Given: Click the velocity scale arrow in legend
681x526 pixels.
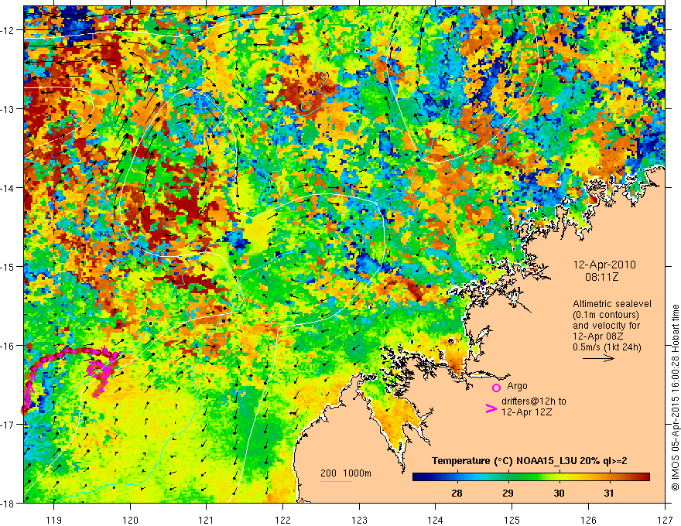Looking at the screenshot, I should click(x=598, y=358).
